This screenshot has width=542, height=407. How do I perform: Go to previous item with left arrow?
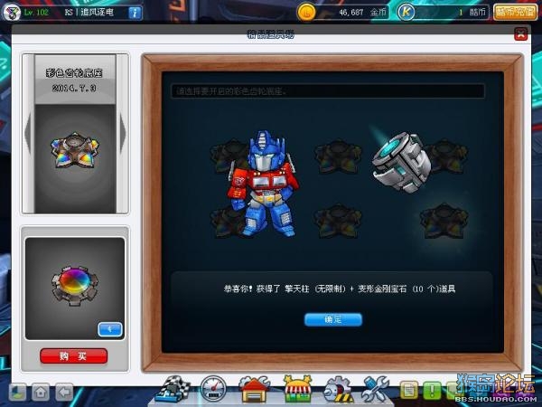tap(28, 133)
